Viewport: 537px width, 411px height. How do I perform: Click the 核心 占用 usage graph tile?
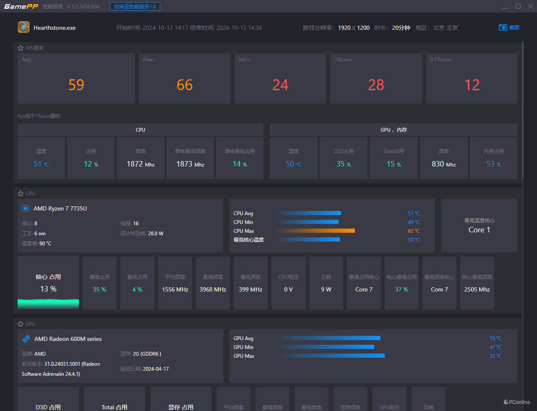[48, 283]
